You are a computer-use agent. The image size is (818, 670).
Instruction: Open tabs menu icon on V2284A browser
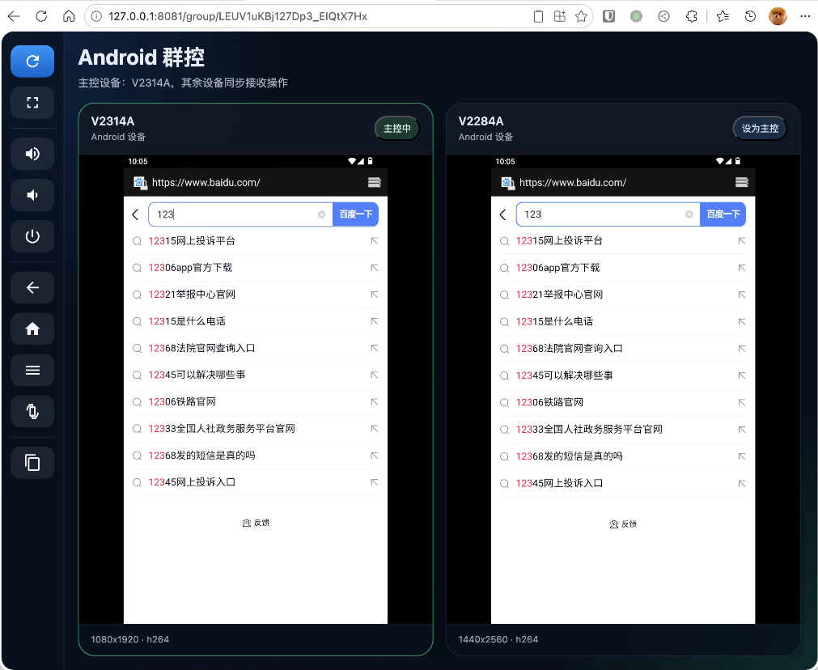pos(741,182)
